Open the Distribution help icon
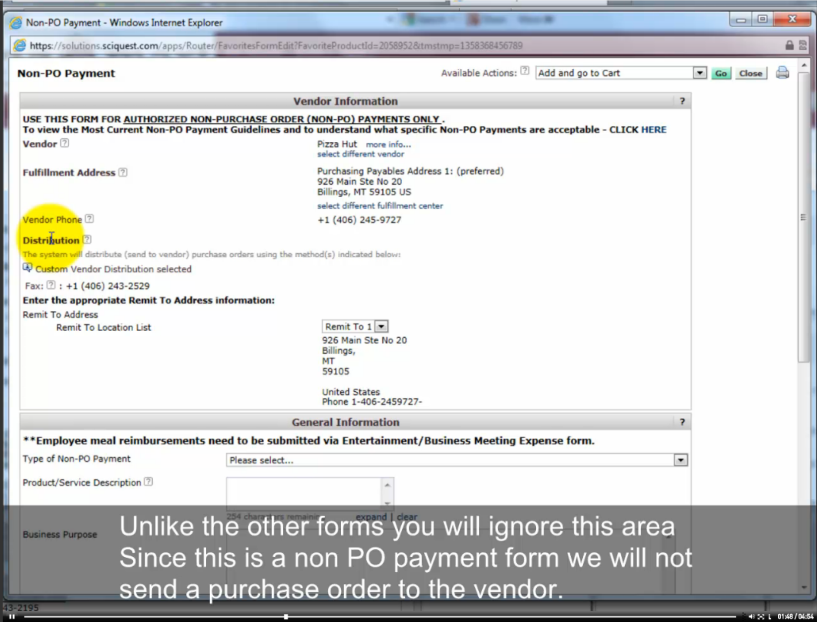This screenshot has width=817, height=622. (87, 239)
